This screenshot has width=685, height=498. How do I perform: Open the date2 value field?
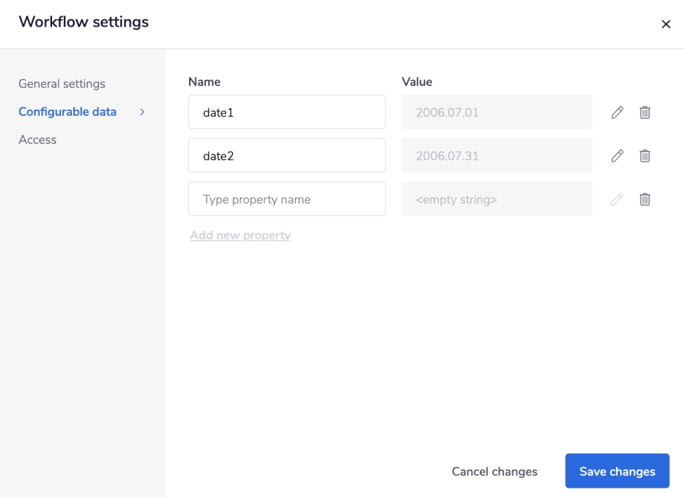pyautogui.click(x=497, y=155)
